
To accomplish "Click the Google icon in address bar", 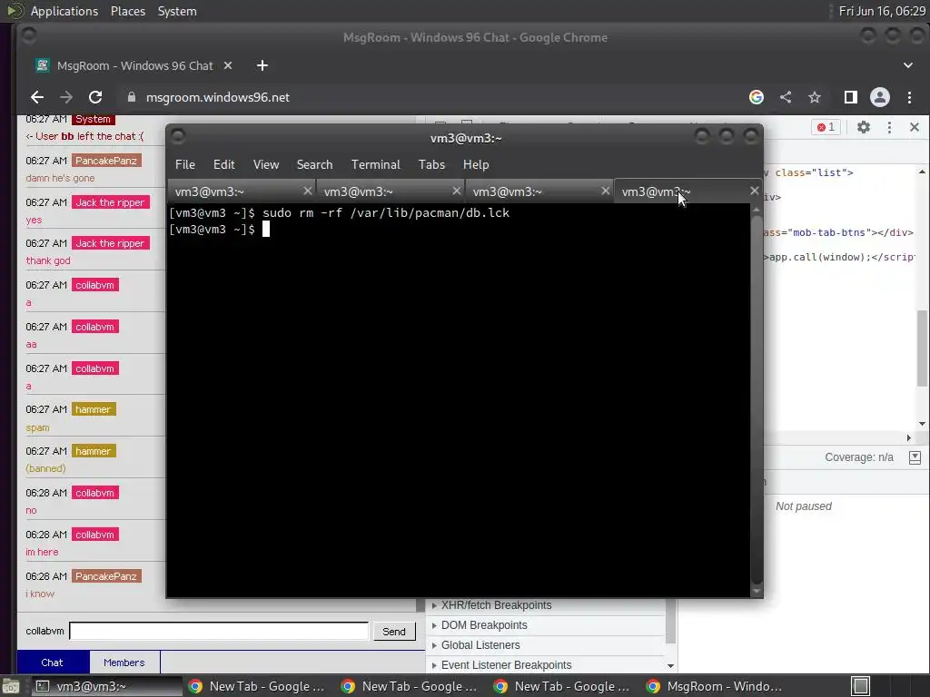I will [757, 97].
